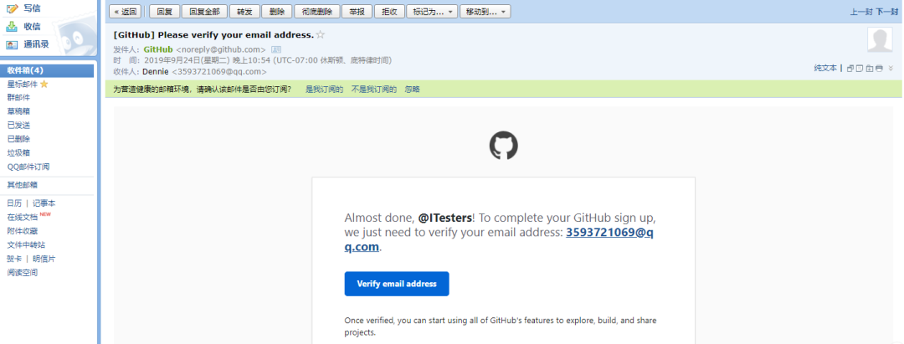Open 阅读空间 reading space

click(23, 273)
